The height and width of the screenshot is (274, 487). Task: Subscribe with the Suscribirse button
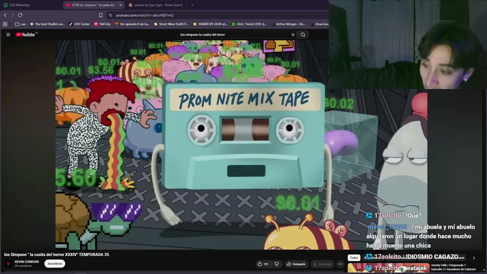pos(55,263)
